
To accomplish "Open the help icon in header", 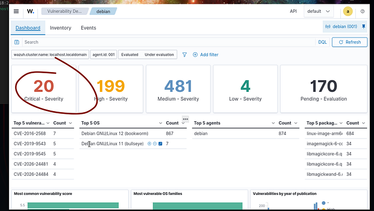I will coord(363,11).
